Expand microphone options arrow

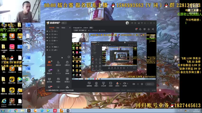tap(120, 84)
